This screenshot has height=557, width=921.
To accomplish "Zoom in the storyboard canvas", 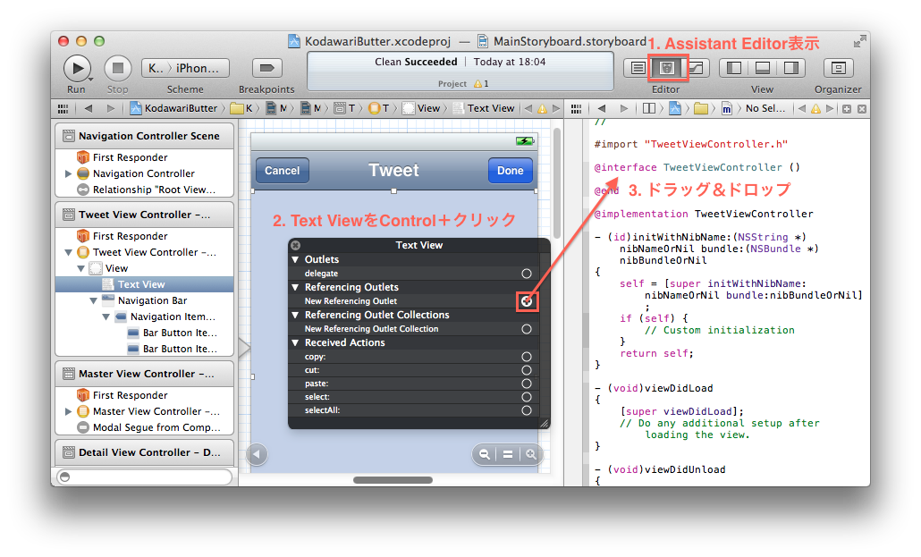I will pos(530,454).
